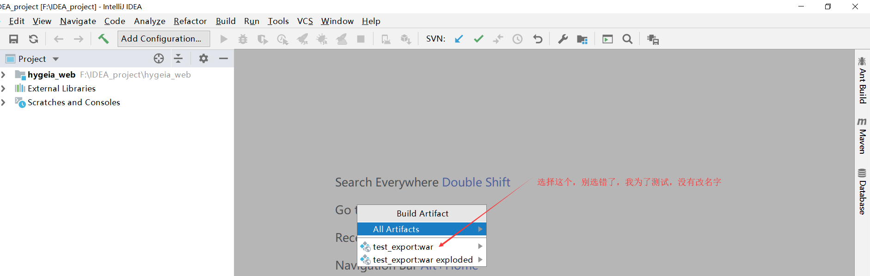
Task: Select hygeia_web in project tree
Action: pos(51,74)
